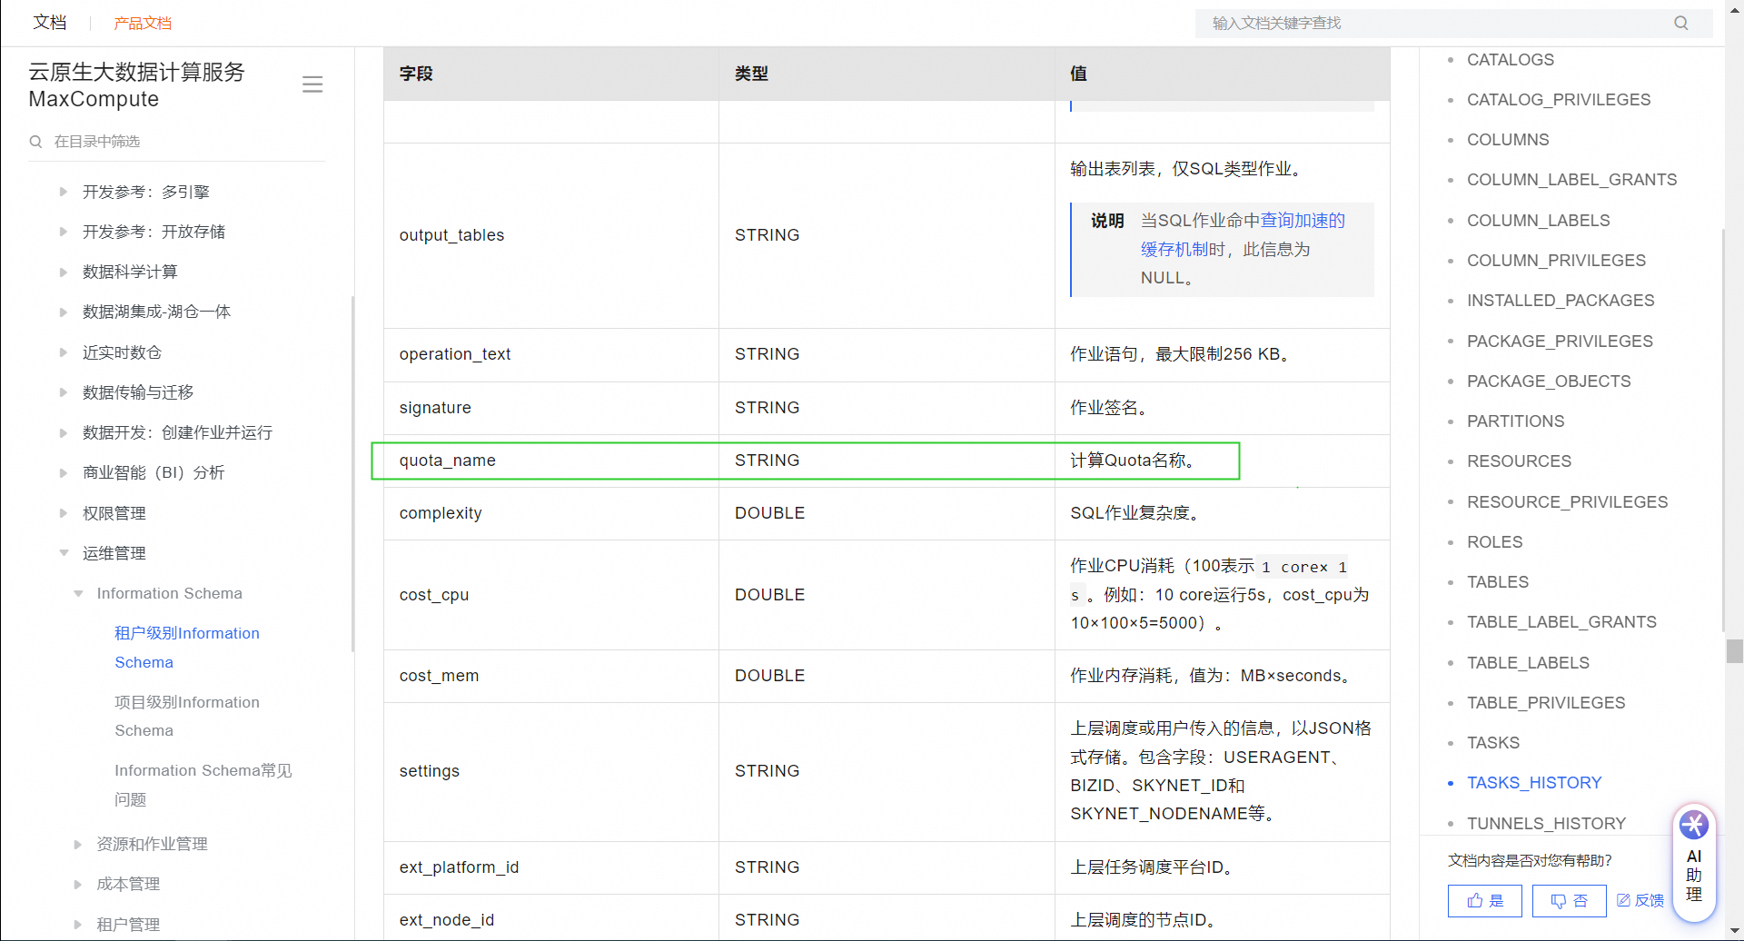This screenshot has width=1744, height=941.
Task: Jump to PACKAGE_OBJECTS section
Action: pos(1549,381)
